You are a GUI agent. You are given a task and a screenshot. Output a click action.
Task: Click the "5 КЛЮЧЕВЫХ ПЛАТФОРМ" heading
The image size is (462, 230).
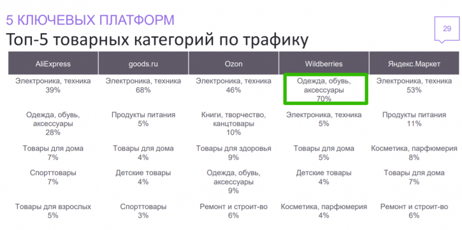click(90, 20)
